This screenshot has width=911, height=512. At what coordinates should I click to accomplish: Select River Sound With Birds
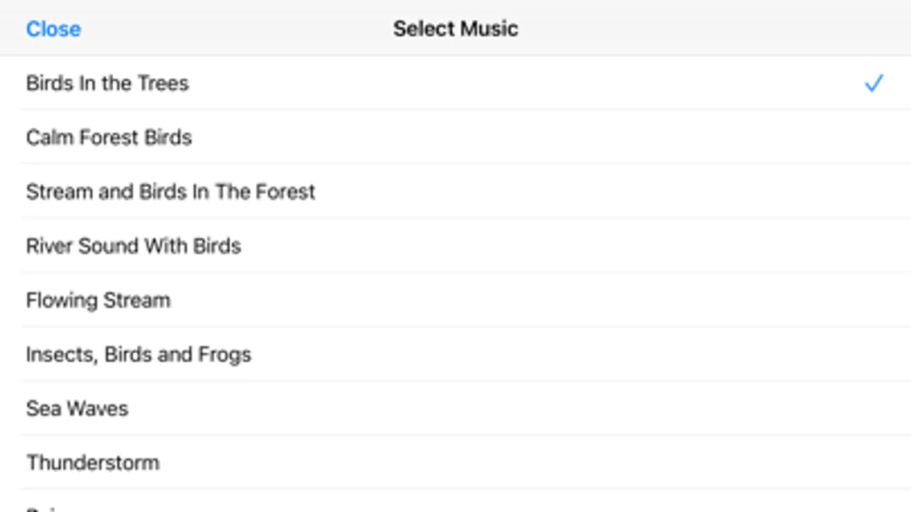pyautogui.click(x=133, y=246)
